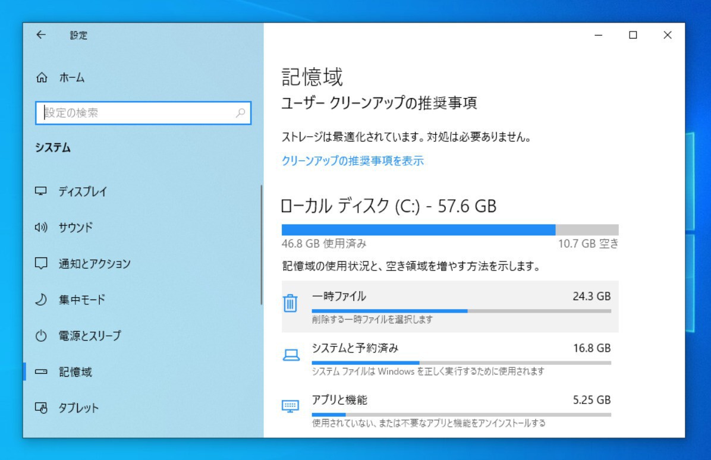Click the search magnifier icon
Viewport: 711px width, 460px height.
[241, 112]
